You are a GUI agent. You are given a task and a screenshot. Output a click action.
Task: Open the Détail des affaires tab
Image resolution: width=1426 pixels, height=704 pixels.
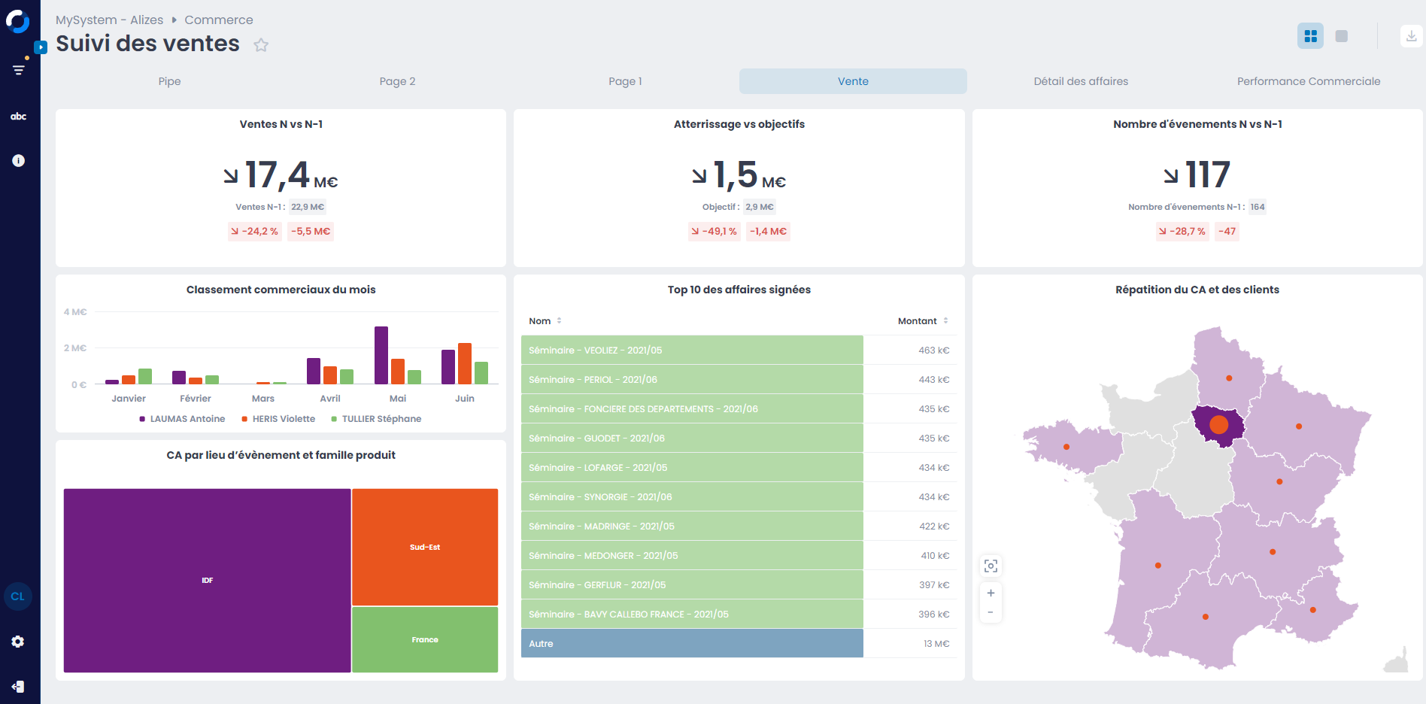[1080, 81]
